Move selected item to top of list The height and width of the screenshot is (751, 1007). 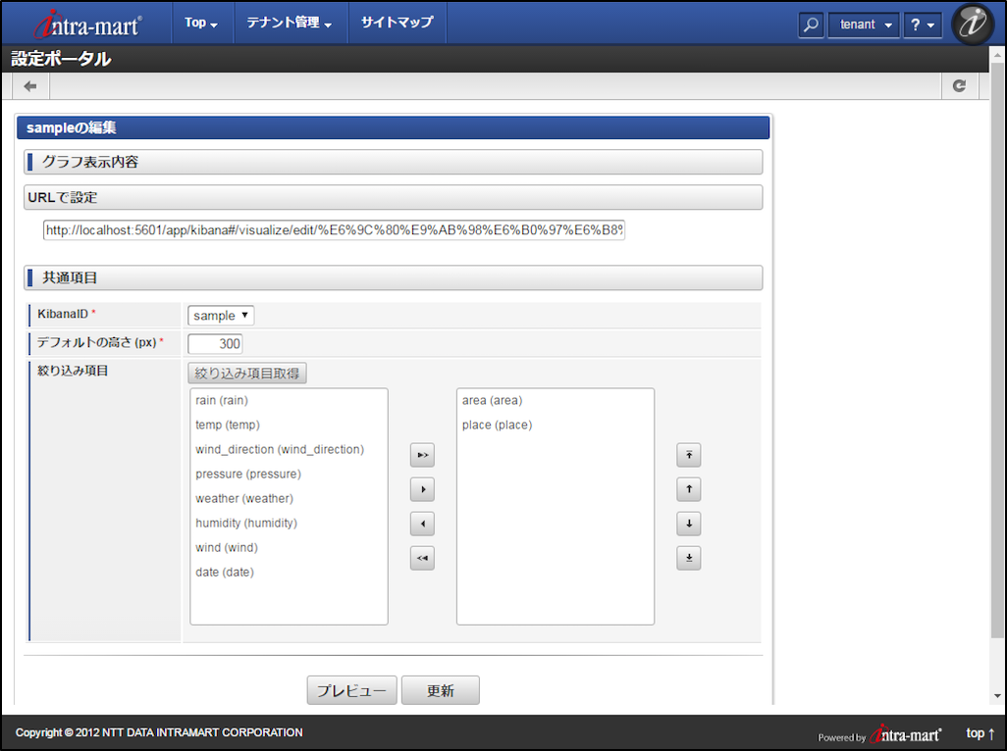(x=688, y=455)
